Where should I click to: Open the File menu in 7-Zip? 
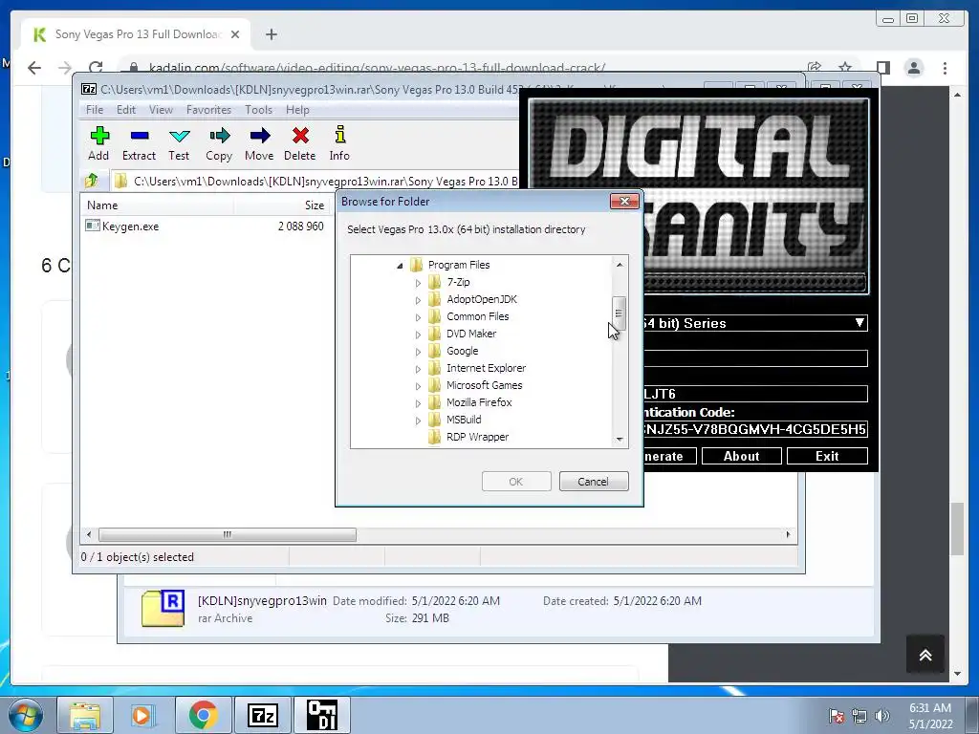point(95,110)
